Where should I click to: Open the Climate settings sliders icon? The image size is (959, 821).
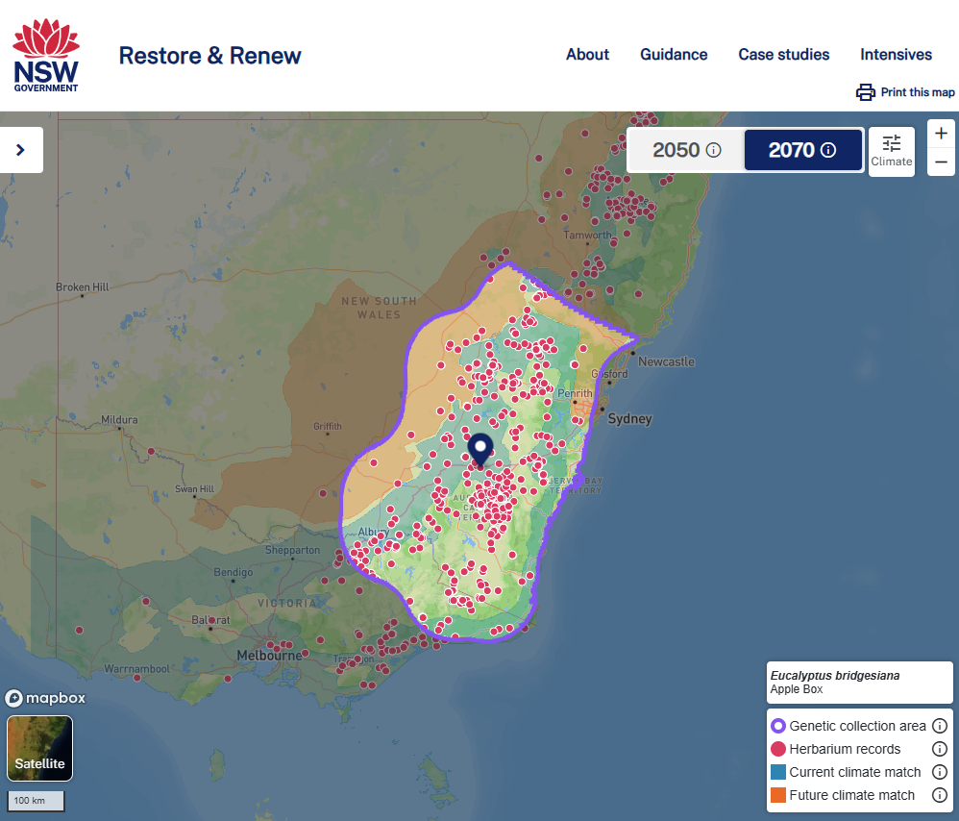coord(892,143)
